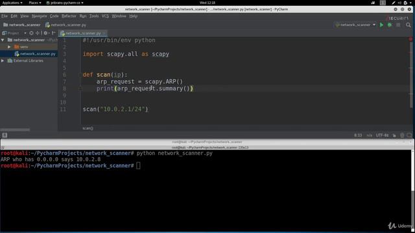415x233 pixels.
Task: Click the n/a line separator in status bar
Action: click(369, 135)
